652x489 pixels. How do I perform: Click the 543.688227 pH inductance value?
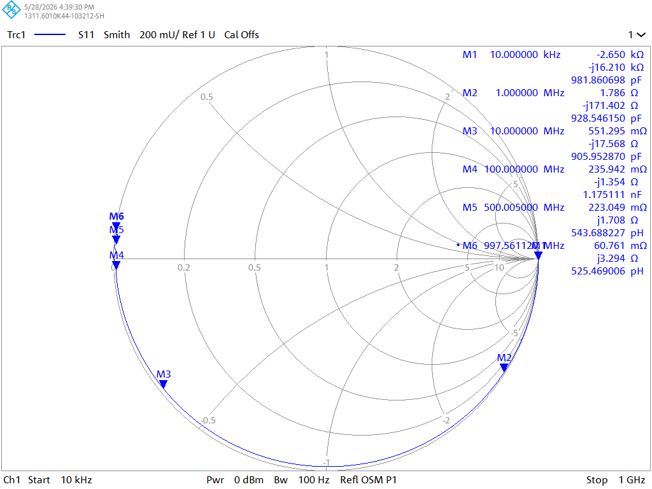pos(607,233)
